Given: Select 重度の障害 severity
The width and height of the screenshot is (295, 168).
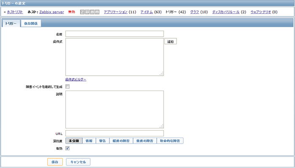Looking at the screenshot, I should click(145, 141).
